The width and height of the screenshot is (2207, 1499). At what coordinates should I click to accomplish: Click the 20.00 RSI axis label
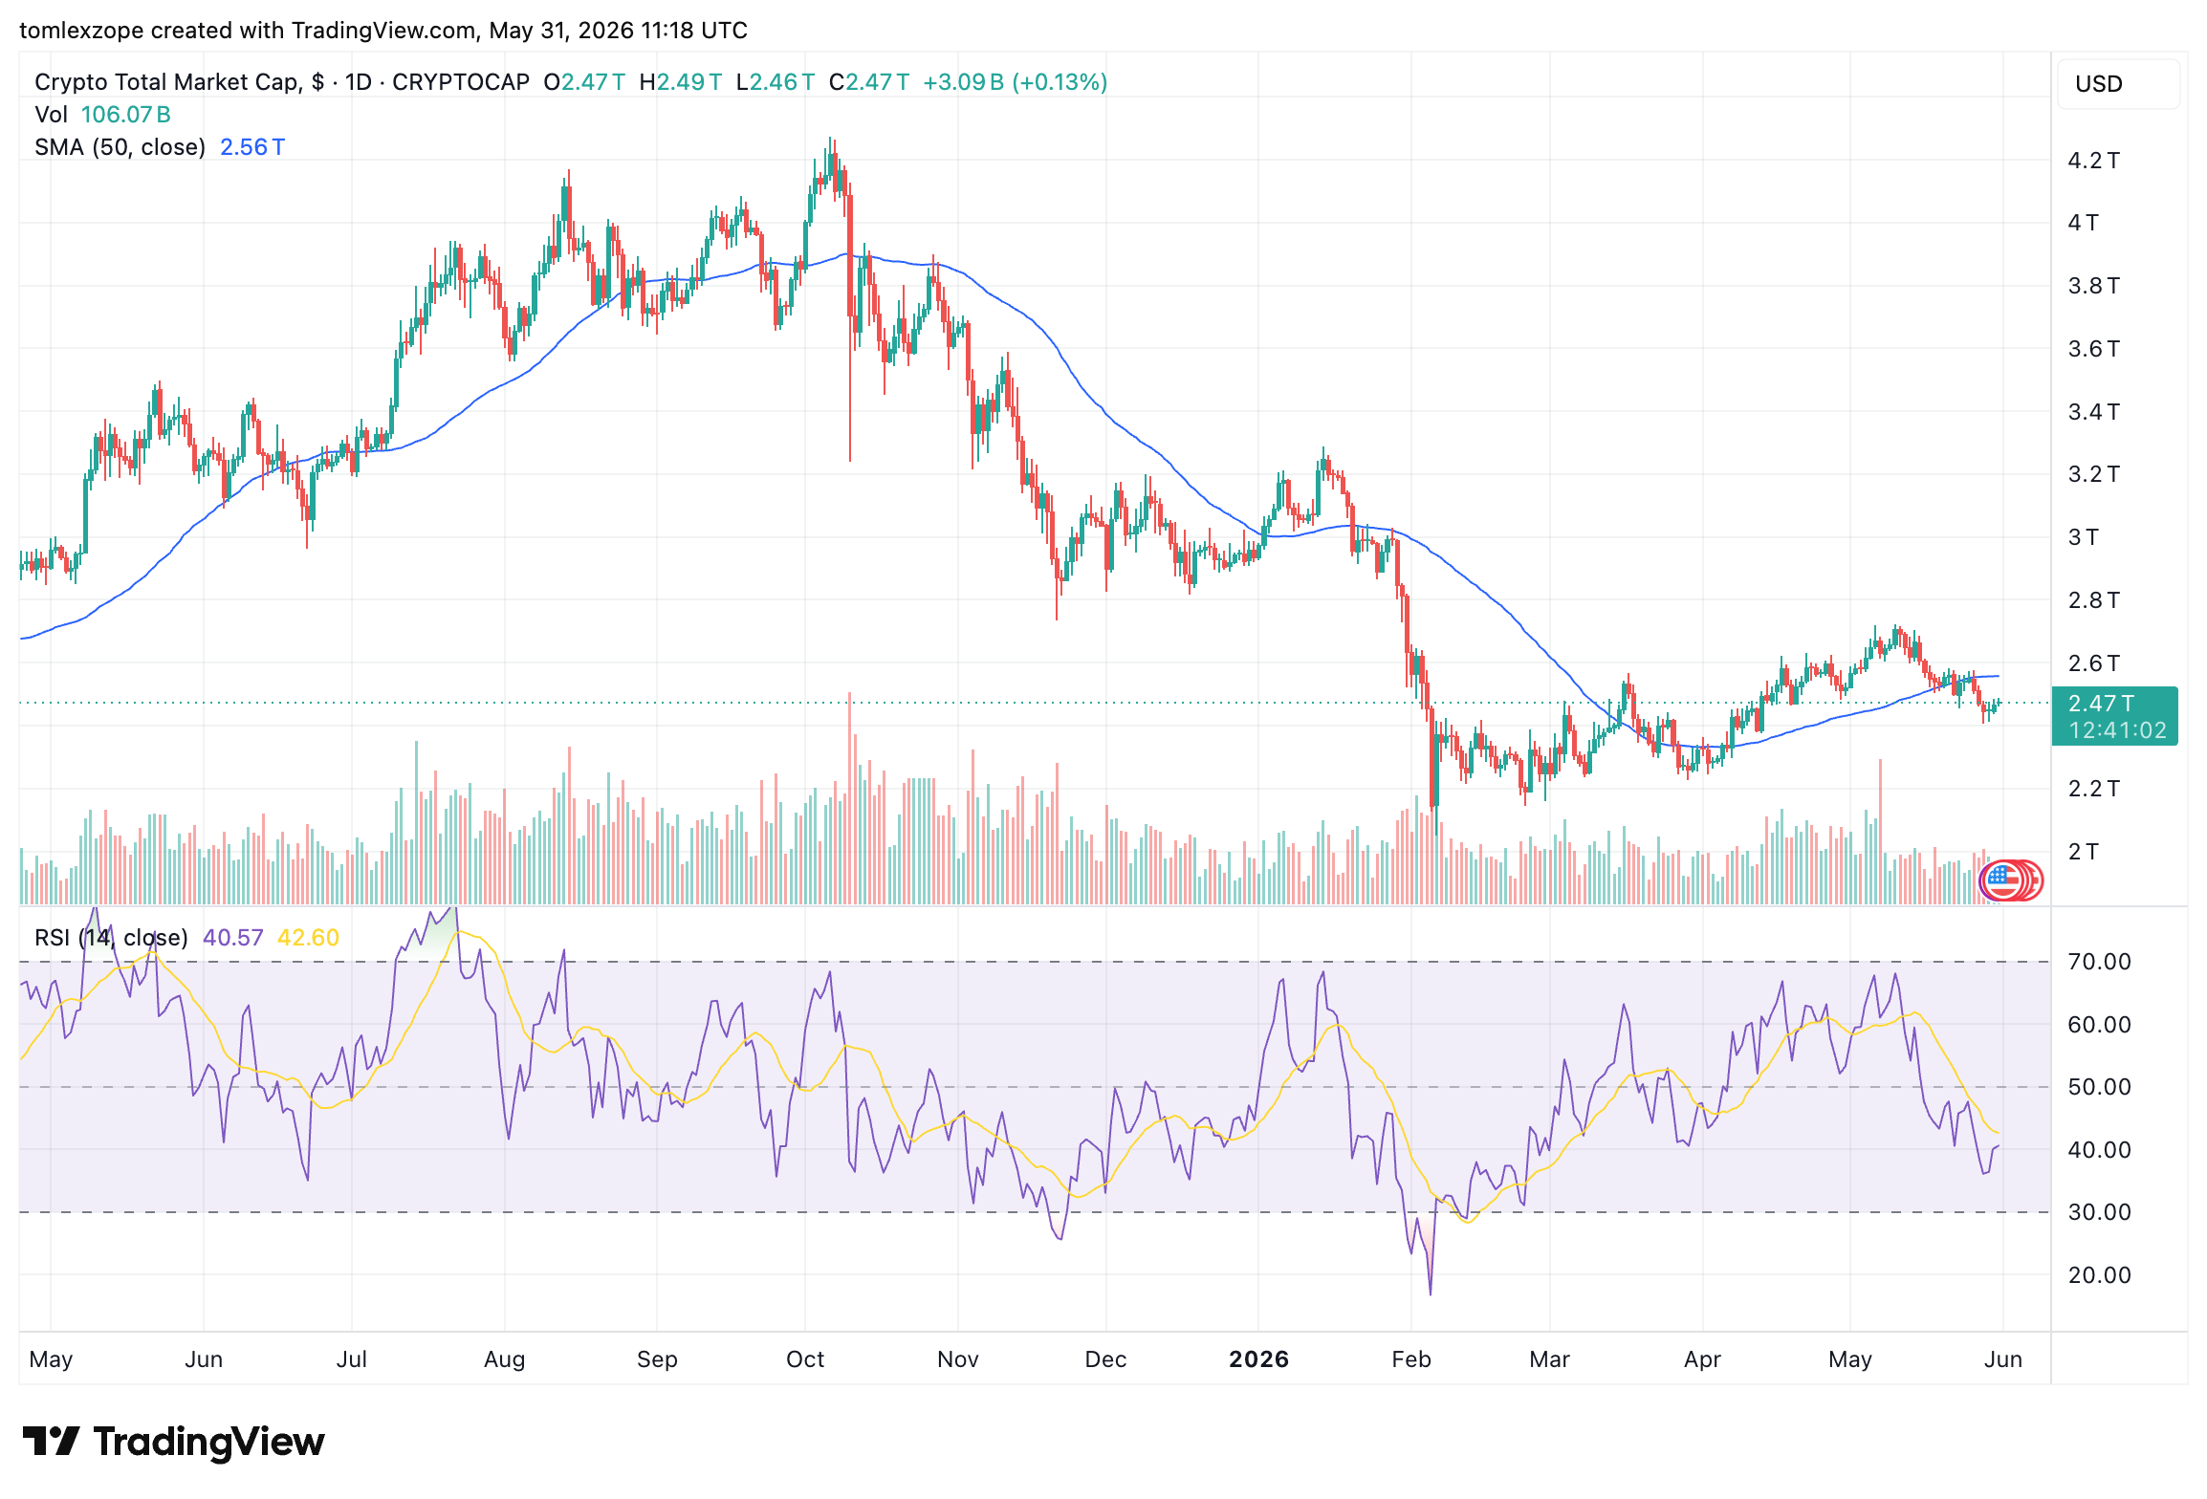[2100, 1275]
